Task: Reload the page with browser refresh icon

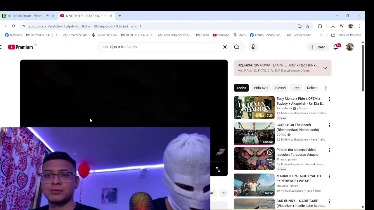Action: coord(13,26)
